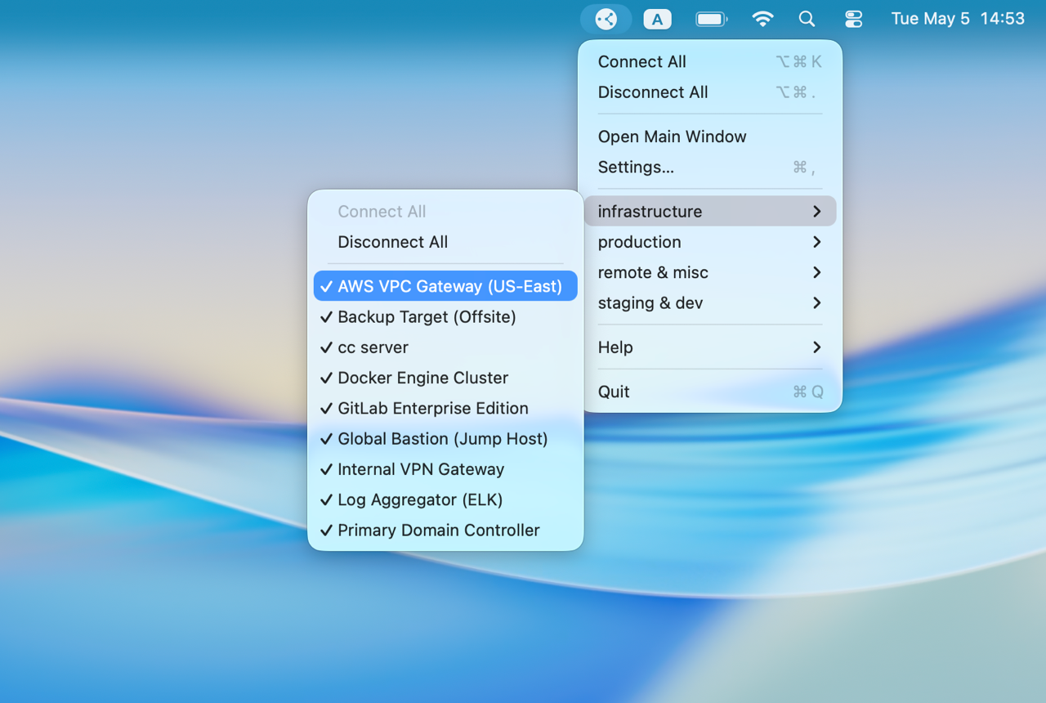Click the SSH tunnel app menu bar icon

coord(606,19)
